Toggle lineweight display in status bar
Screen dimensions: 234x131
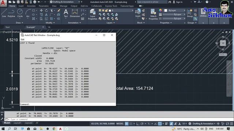167,124
